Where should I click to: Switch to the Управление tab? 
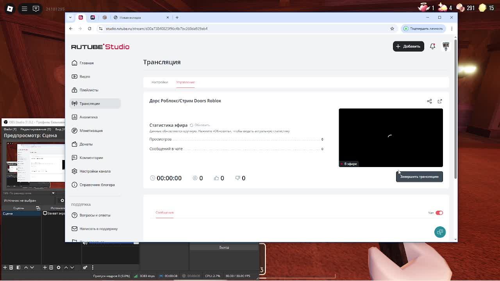click(x=186, y=82)
